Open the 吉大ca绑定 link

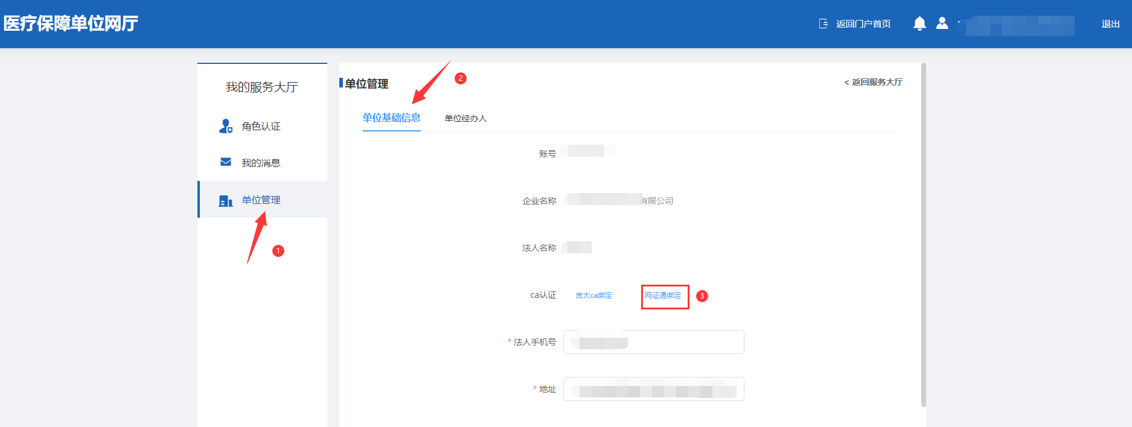pos(593,296)
